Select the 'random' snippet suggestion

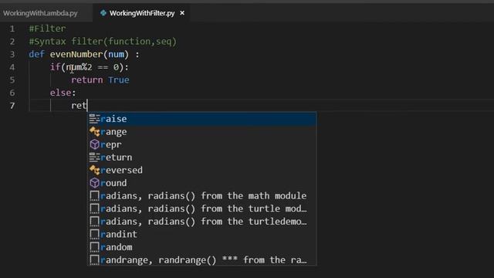coord(202,247)
